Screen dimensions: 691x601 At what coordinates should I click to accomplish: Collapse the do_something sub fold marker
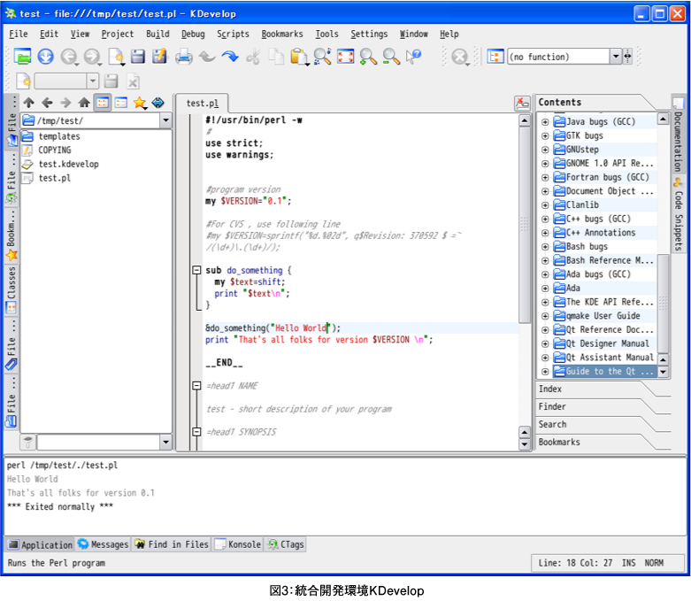tap(197, 270)
